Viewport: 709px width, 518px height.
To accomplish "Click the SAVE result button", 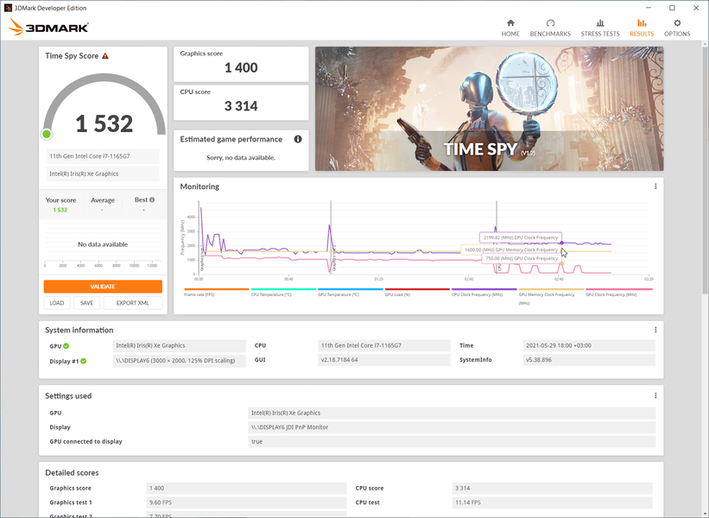I will point(86,303).
